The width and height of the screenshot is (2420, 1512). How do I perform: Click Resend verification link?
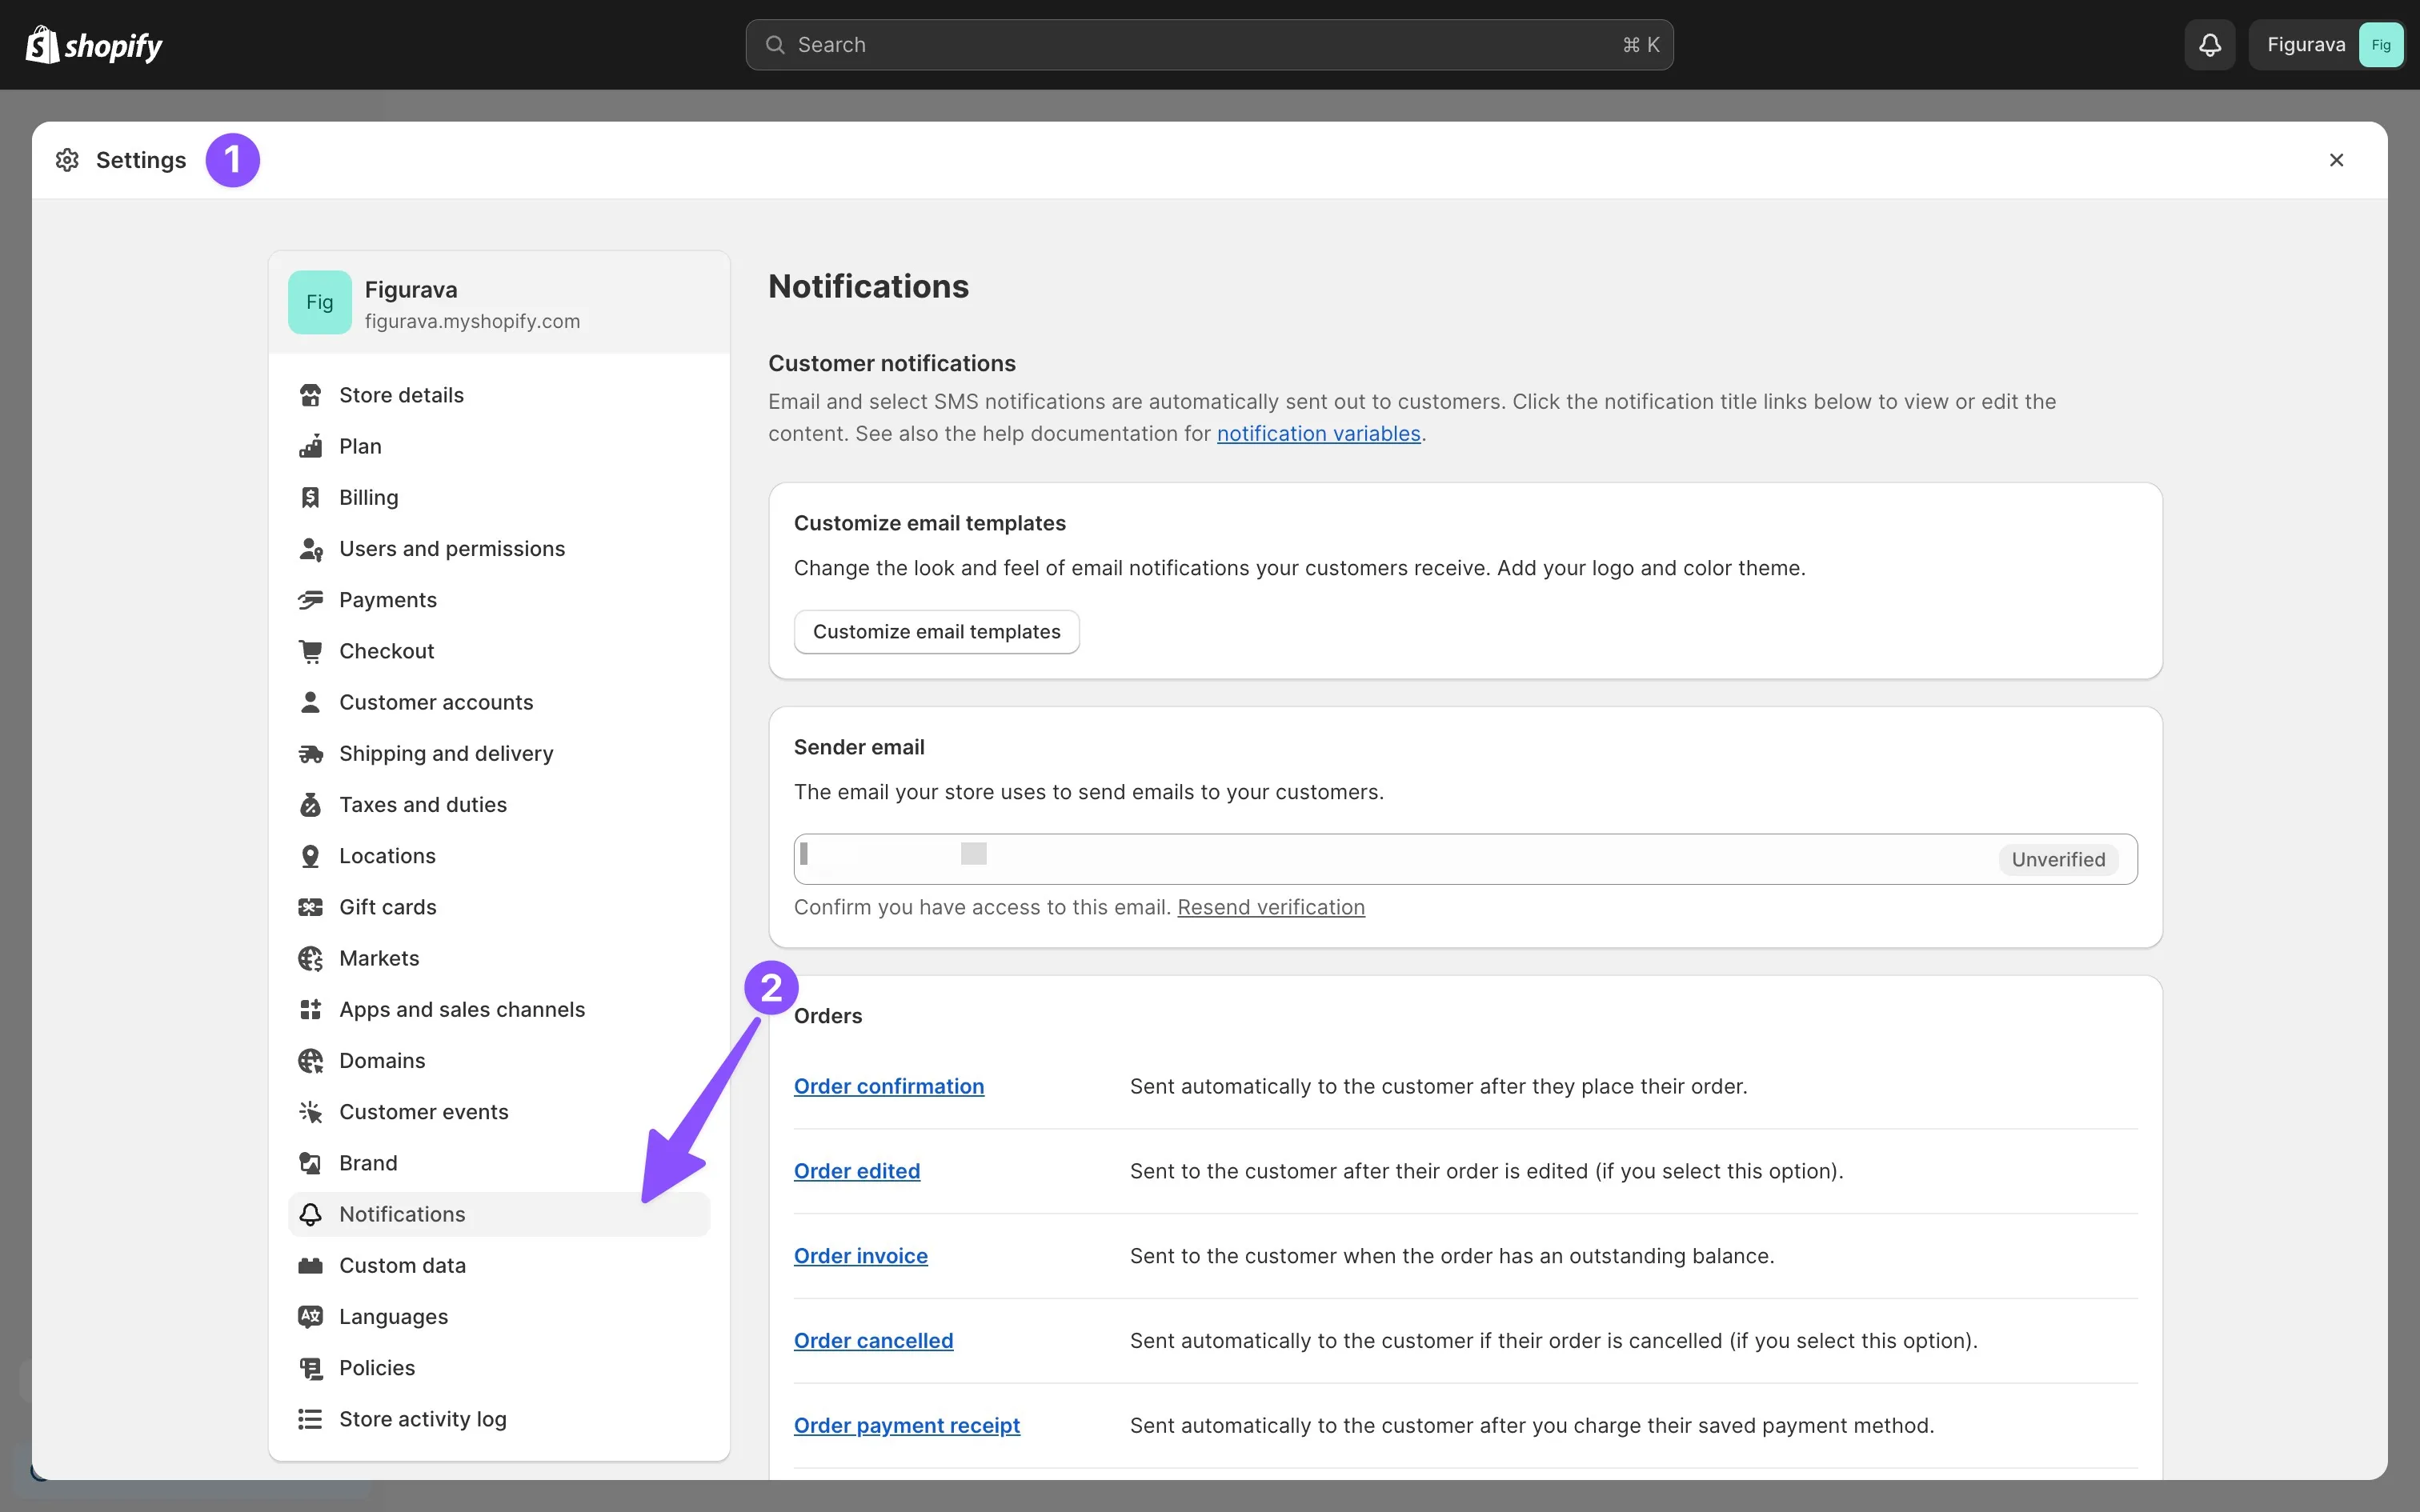point(1270,907)
